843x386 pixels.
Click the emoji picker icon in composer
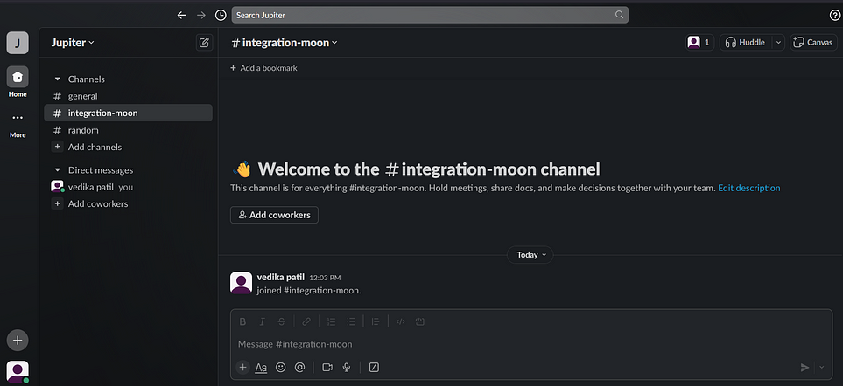281,368
